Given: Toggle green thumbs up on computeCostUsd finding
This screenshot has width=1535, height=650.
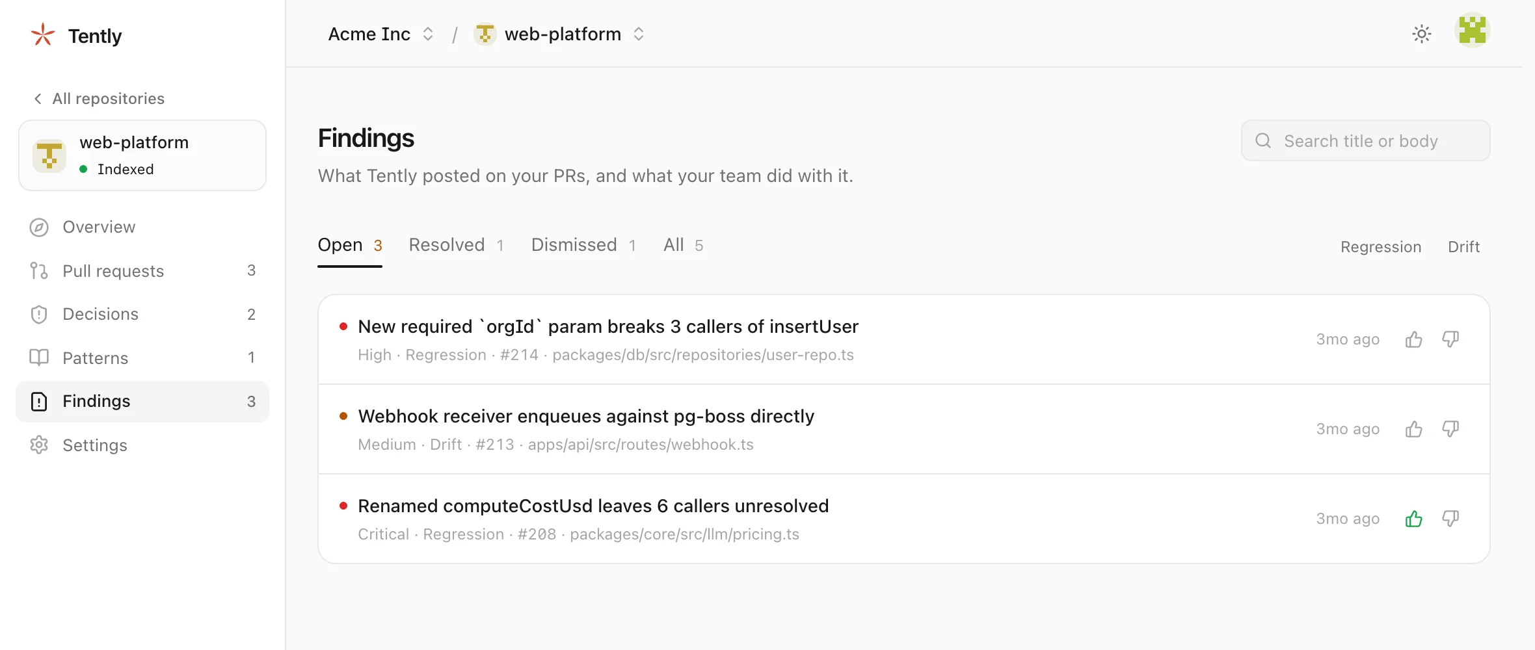Looking at the screenshot, I should coord(1413,519).
